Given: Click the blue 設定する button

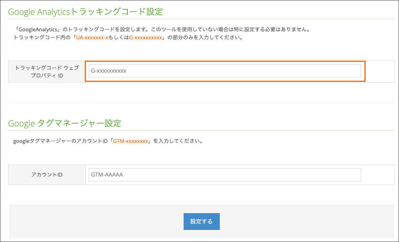Looking at the screenshot, I should click(x=202, y=222).
